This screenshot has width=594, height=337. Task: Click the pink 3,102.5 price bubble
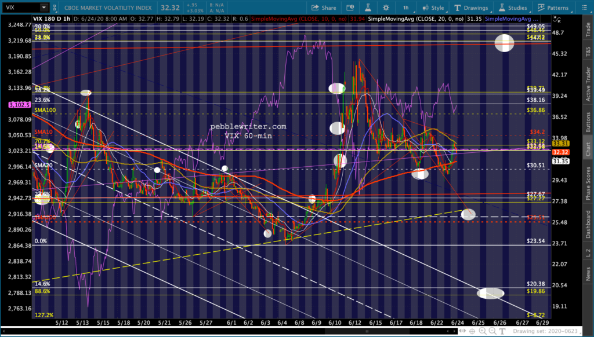pos(19,105)
